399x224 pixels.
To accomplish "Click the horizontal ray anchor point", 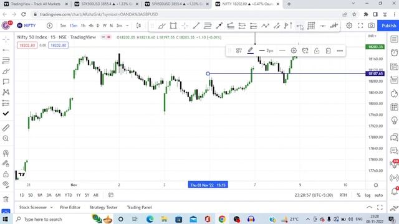I will (208, 73).
